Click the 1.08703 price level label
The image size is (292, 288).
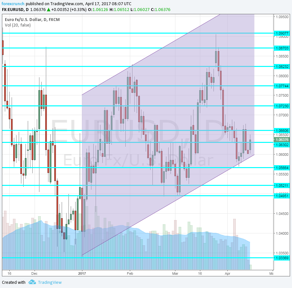pos(282,48)
